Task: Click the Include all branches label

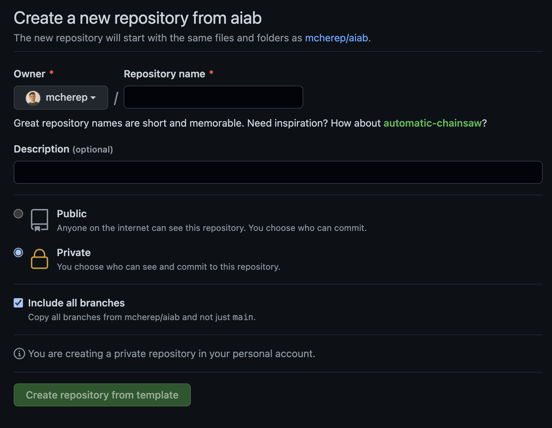Action: (76, 303)
